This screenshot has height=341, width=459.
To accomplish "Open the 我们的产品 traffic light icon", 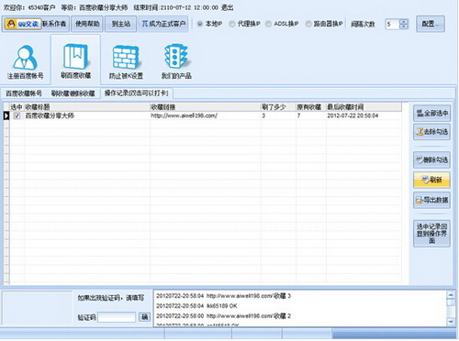I will point(176,61).
